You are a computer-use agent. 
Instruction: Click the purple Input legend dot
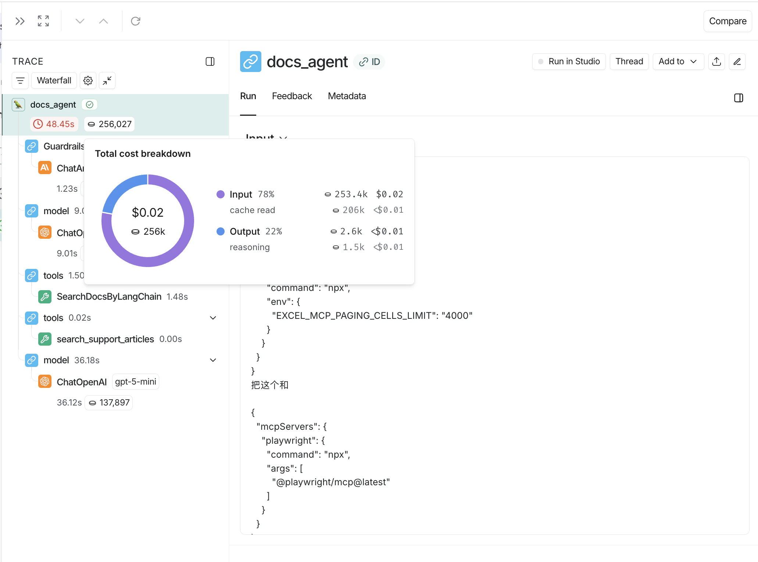pyautogui.click(x=221, y=194)
